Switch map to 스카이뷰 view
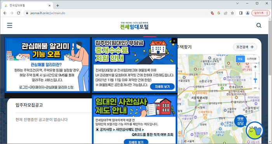 (251, 59)
